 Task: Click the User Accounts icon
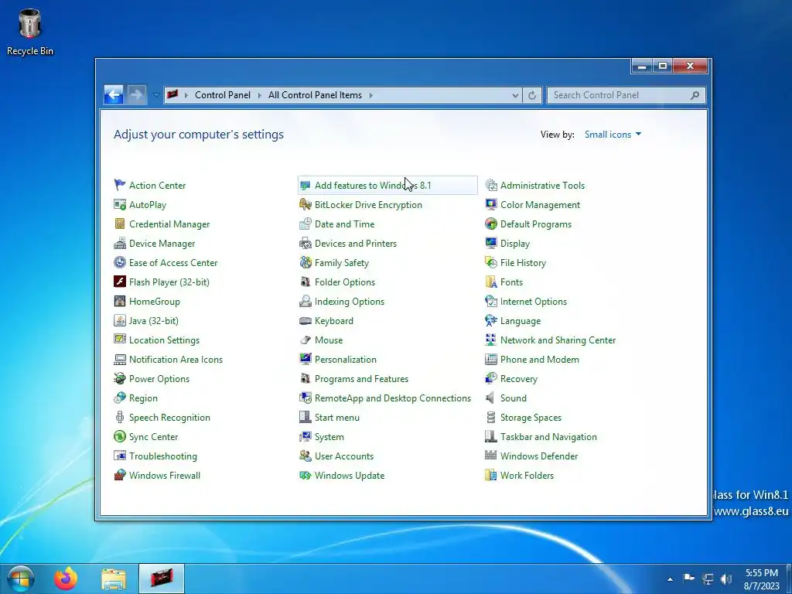[x=305, y=456]
